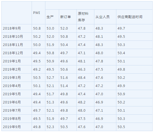Select 生产 value 53.0 in first row

pyautogui.click(x=50, y=28)
